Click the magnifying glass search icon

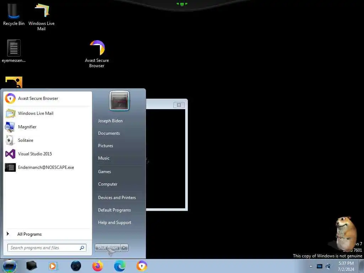click(82, 248)
